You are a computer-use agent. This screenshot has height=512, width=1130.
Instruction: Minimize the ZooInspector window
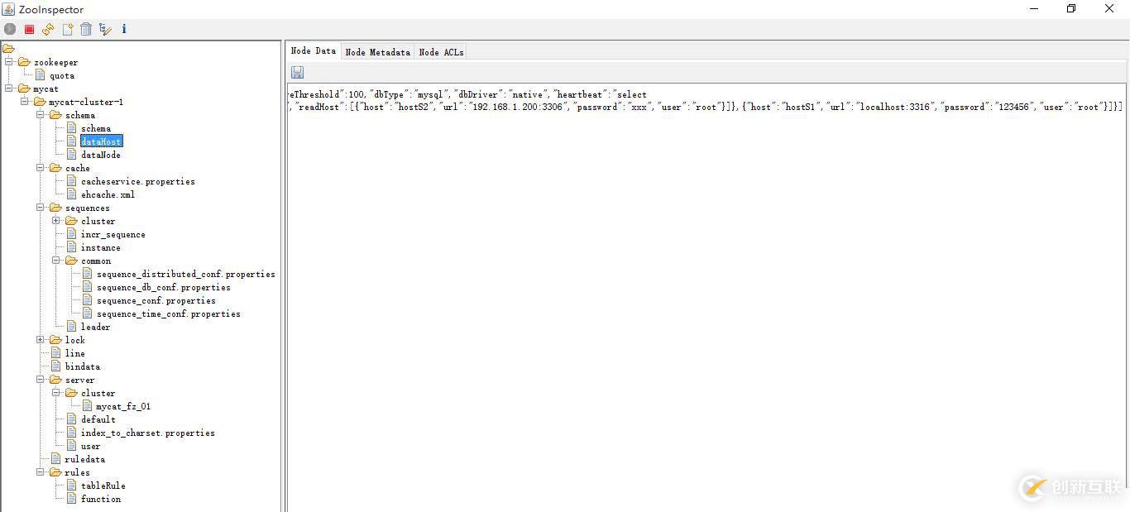tap(1034, 9)
